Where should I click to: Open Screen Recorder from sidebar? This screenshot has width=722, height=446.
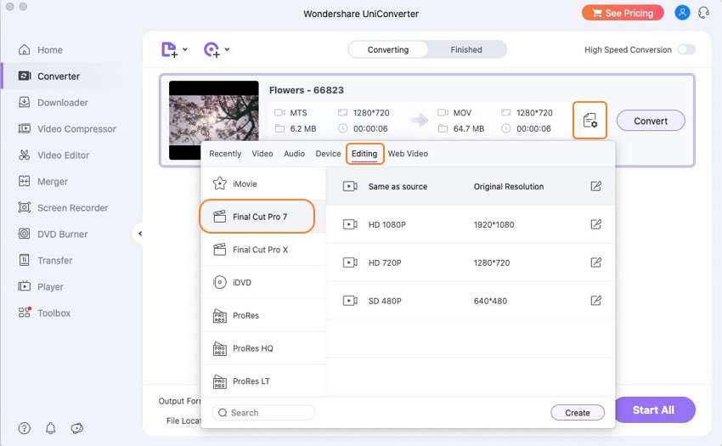tap(72, 208)
